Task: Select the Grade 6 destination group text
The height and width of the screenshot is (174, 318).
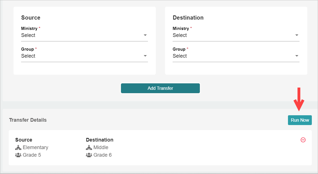Action: point(102,155)
